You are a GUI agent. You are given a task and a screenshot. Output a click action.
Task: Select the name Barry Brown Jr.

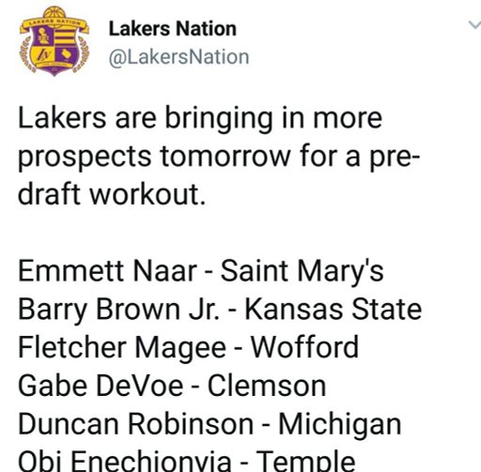tap(118, 311)
